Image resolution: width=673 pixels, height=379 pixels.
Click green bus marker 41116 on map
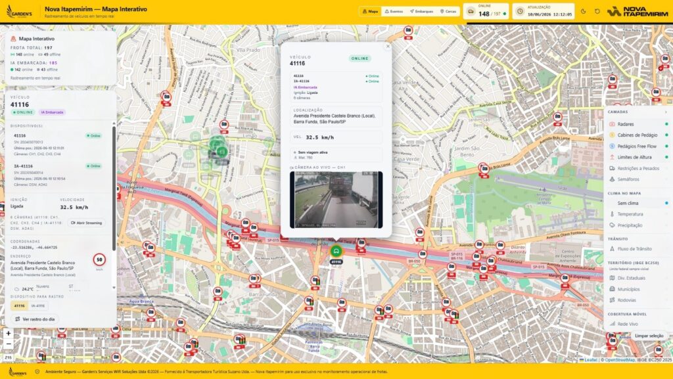click(336, 251)
